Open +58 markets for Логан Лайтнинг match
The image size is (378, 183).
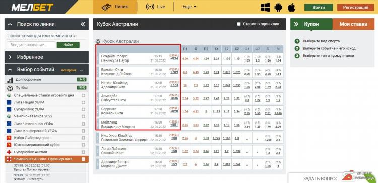pos(174,151)
